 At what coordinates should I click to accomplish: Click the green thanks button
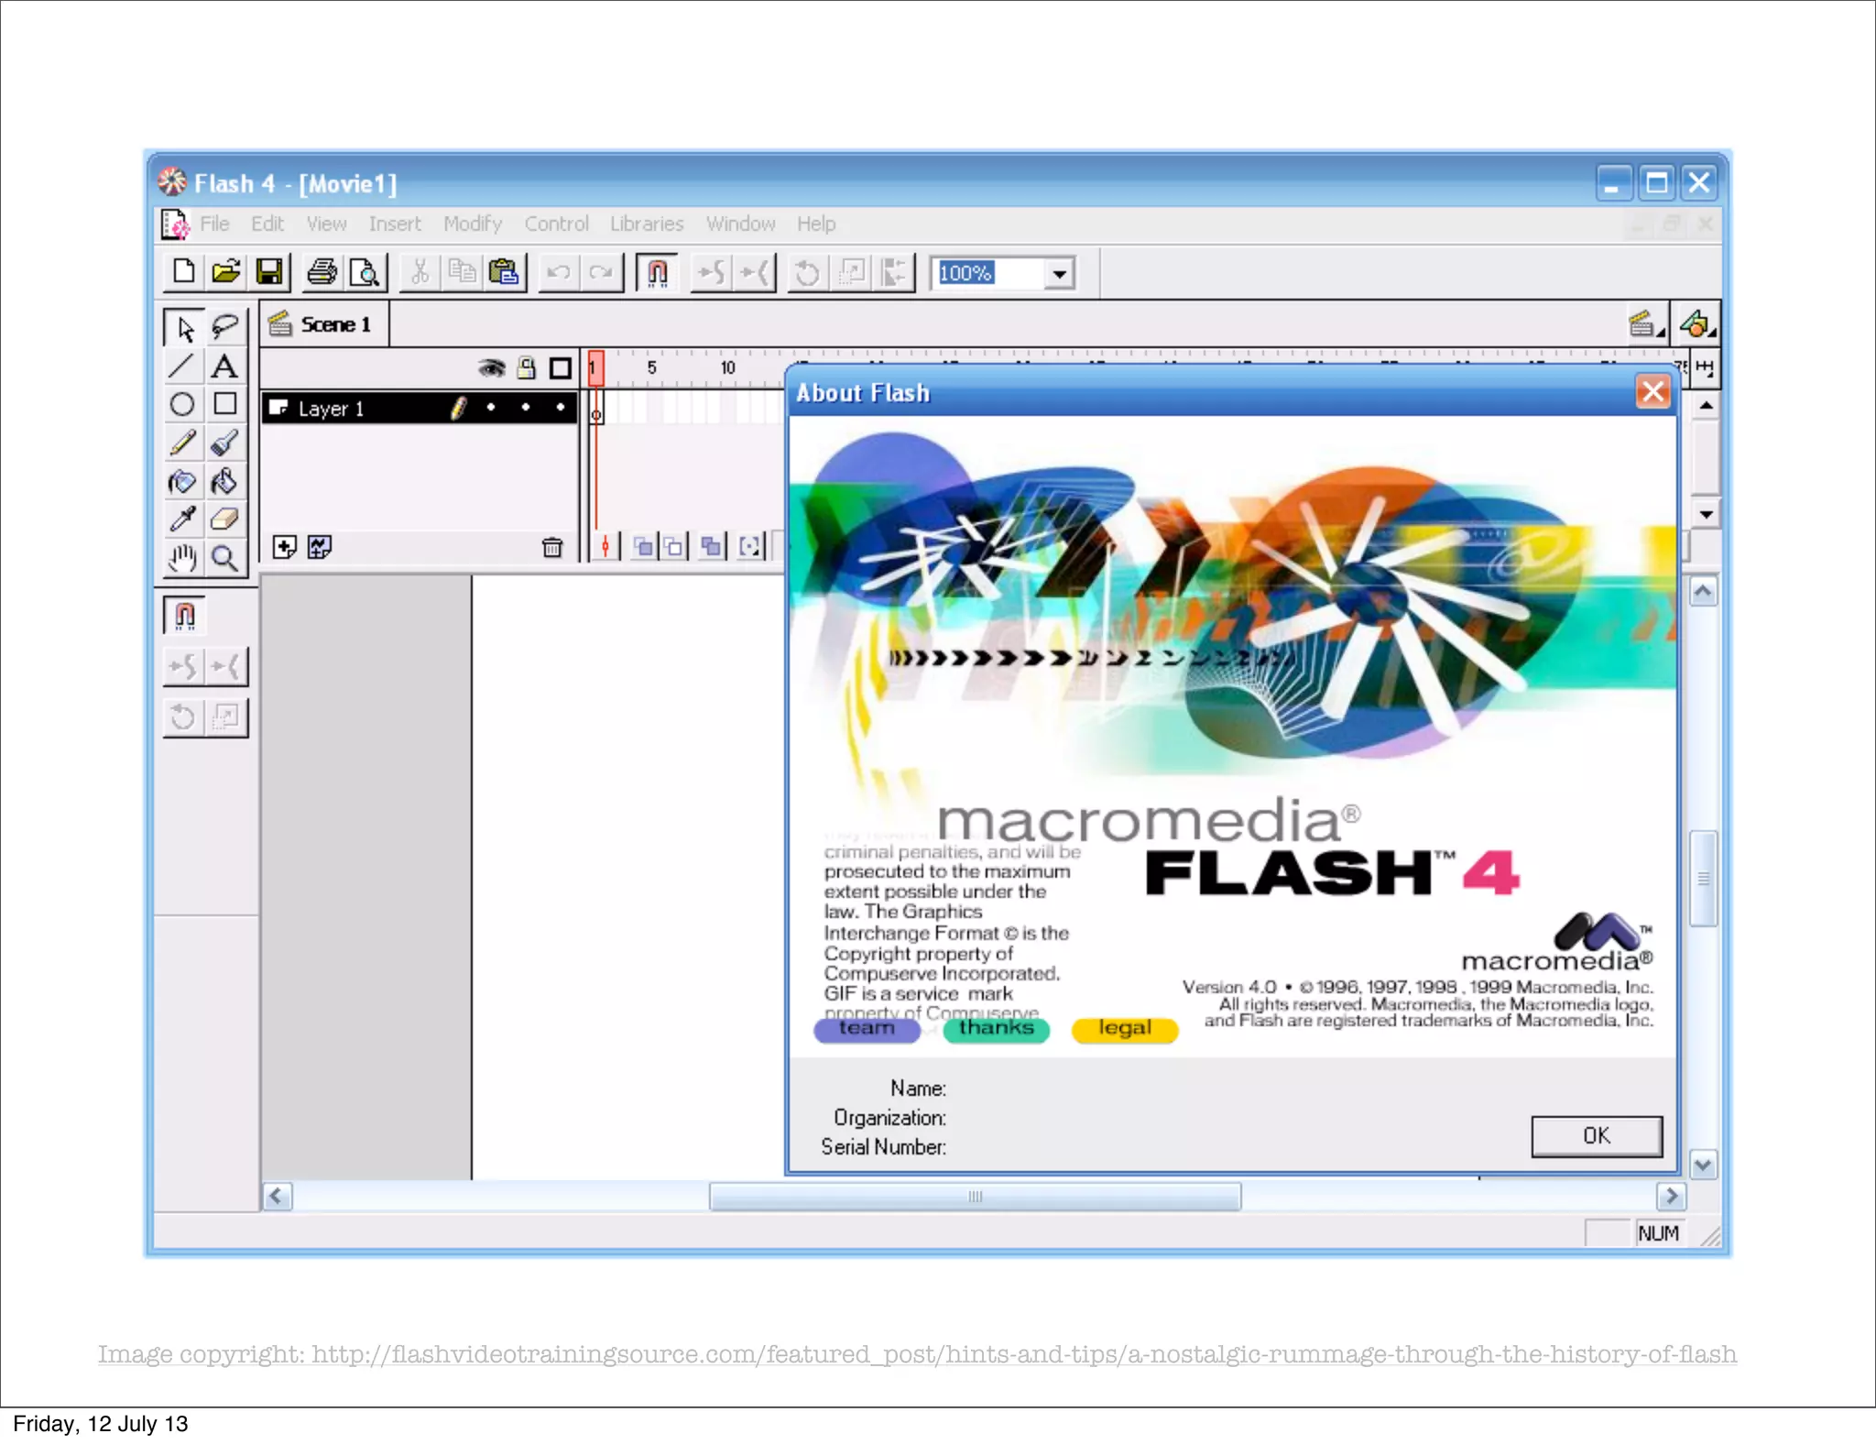pyautogui.click(x=997, y=1029)
